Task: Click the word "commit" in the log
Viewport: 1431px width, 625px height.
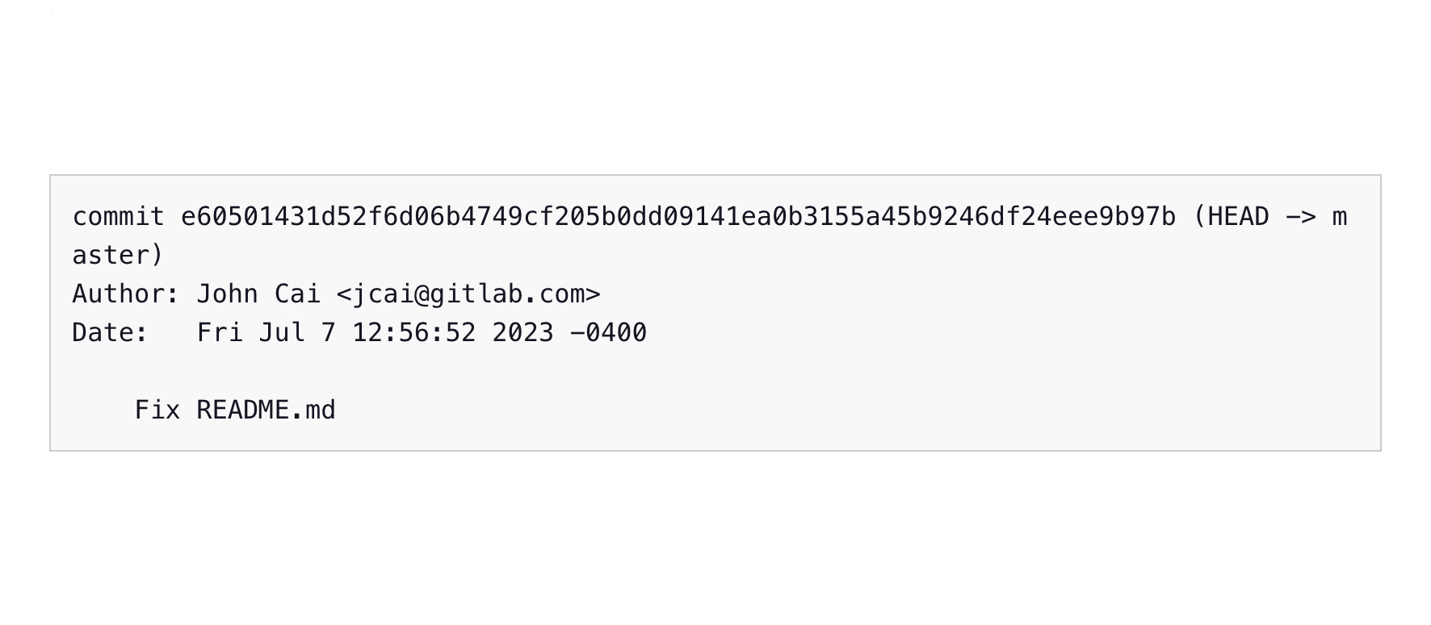Action: [x=118, y=217]
